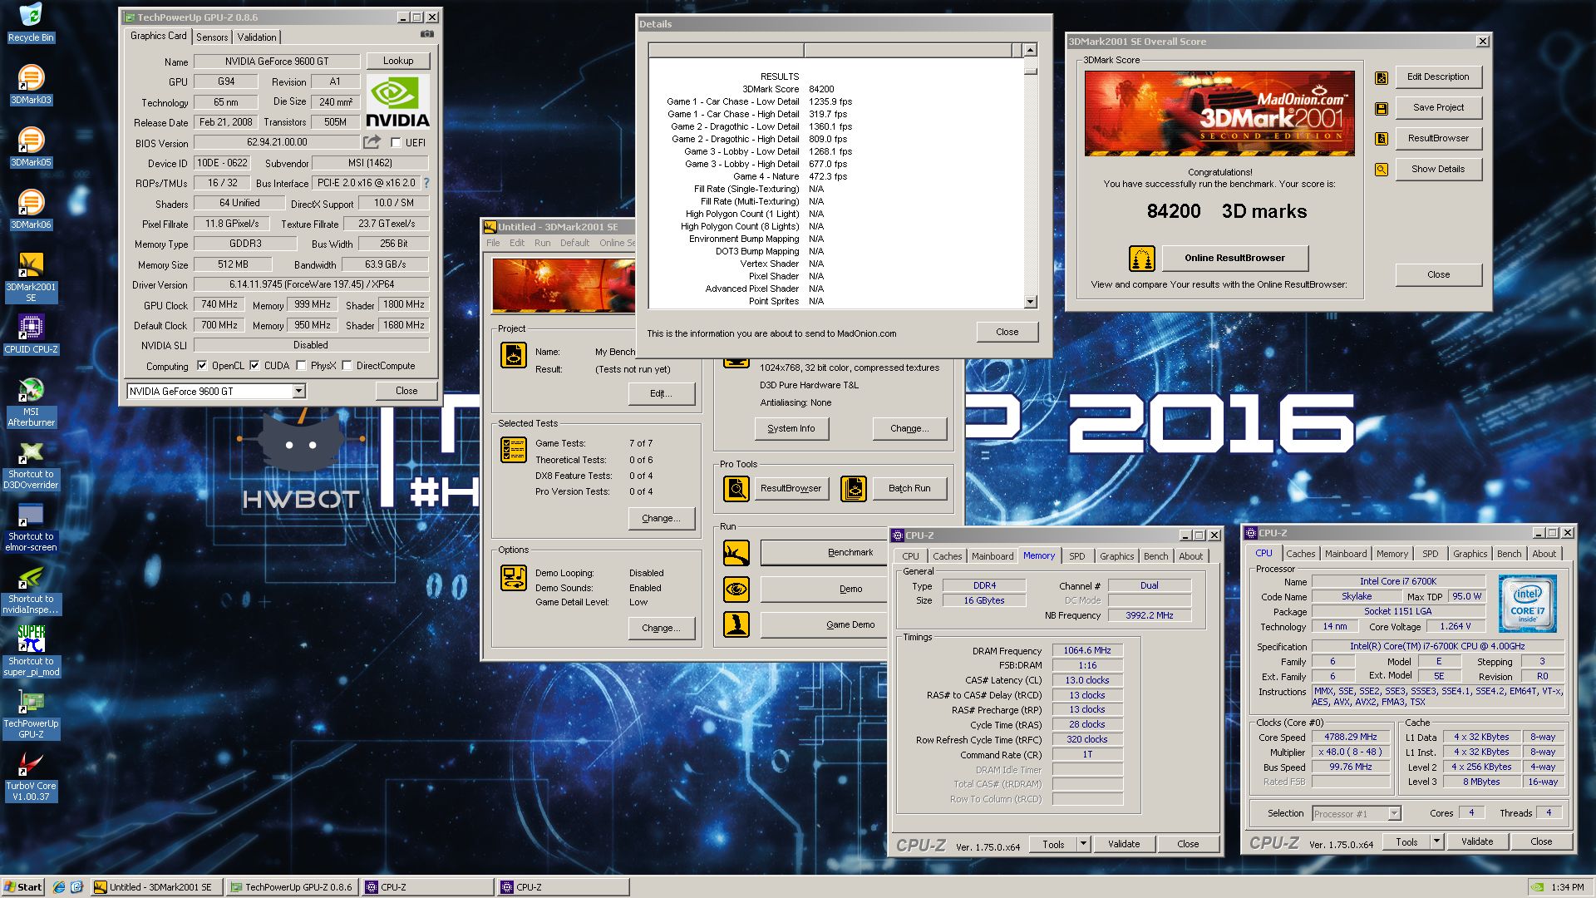Click the Online ResultBrowser icon
The image size is (1596, 898).
coord(1142,259)
